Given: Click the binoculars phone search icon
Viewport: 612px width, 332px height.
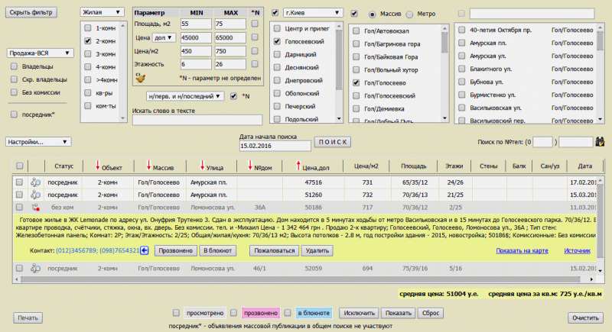Looking at the screenshot, I should click(600, 142).
